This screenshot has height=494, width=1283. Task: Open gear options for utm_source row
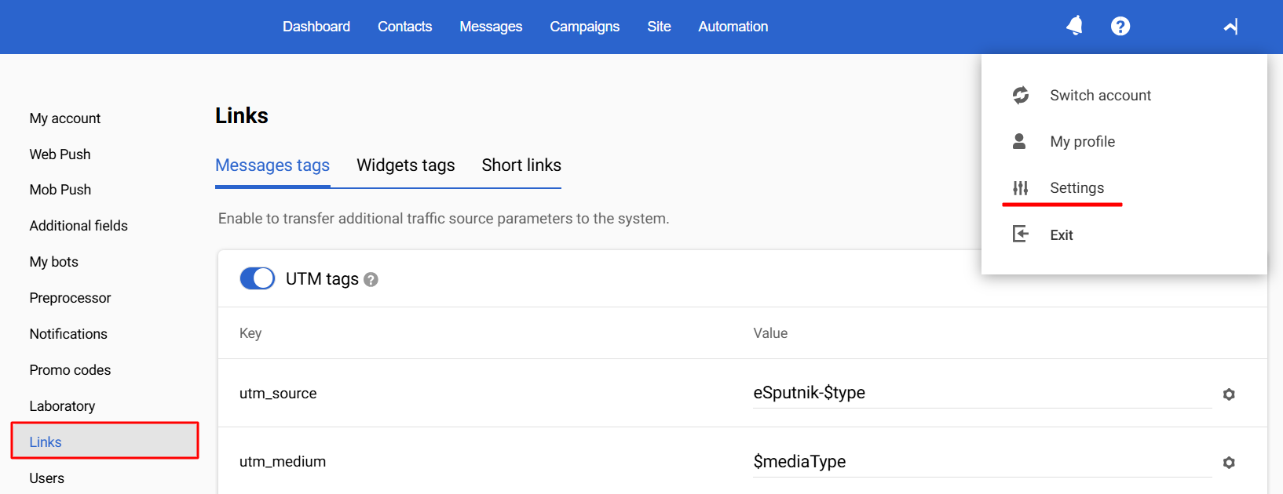click(1229, 394)
